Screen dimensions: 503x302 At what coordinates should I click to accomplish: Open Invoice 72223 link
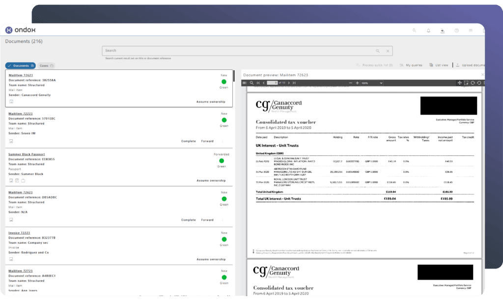click(x=19, y=233)
